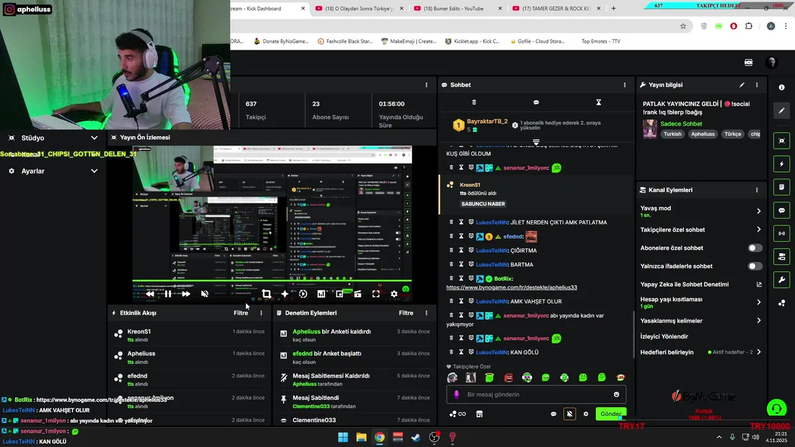This screenshot has width=795, height=447.
Task: Switch to Bumer Edits YouTube tab
Action: click(456, 9)
